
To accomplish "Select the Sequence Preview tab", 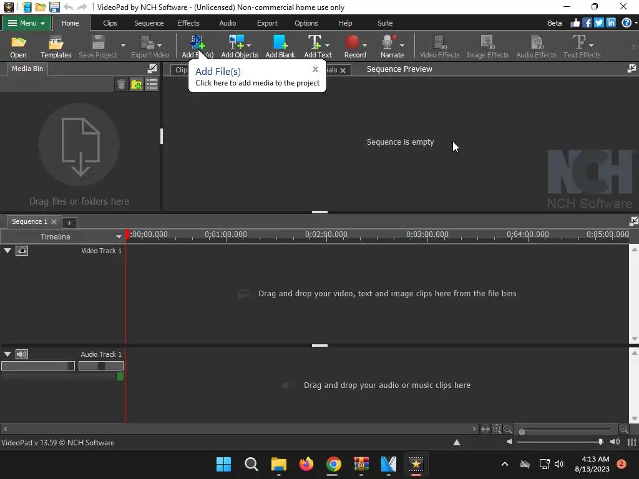I will click(x=399, y=69).
